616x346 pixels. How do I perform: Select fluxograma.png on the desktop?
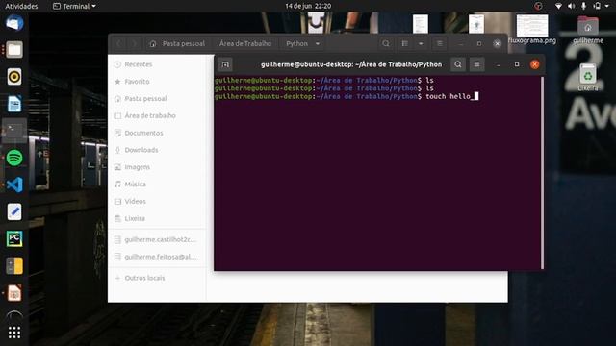pos(532,30)
